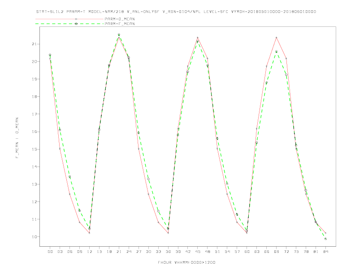Click x-axis forecast hour label 66
355x274 pixels.
pos(267,252)
